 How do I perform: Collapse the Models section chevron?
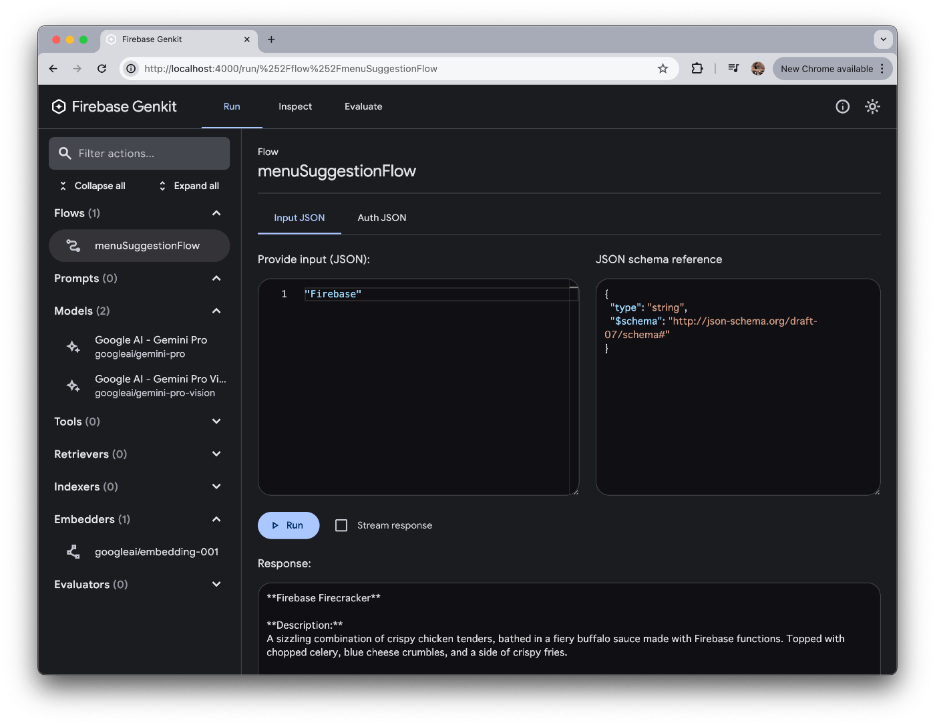[x=216, y=311]
